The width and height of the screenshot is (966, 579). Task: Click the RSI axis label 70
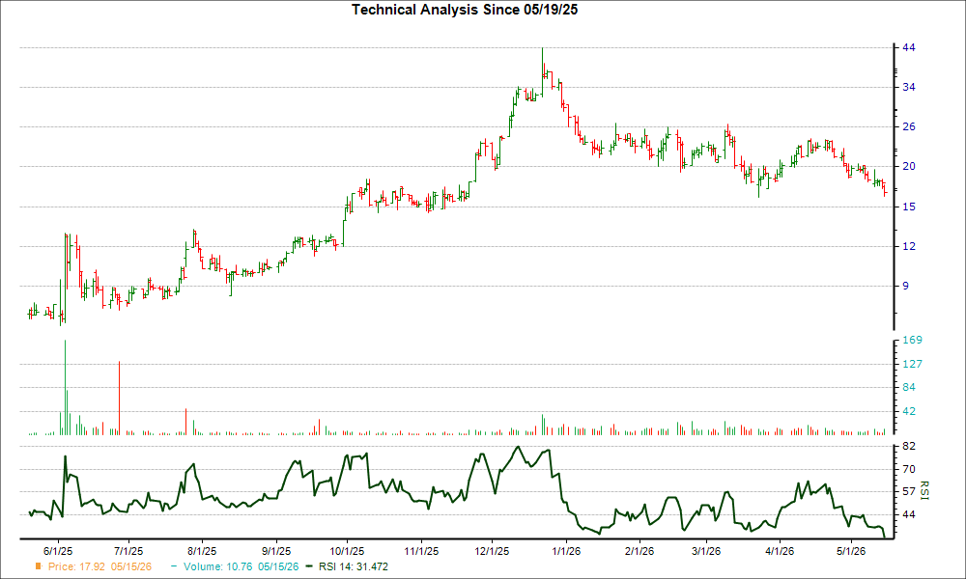(x=909, y=469)
